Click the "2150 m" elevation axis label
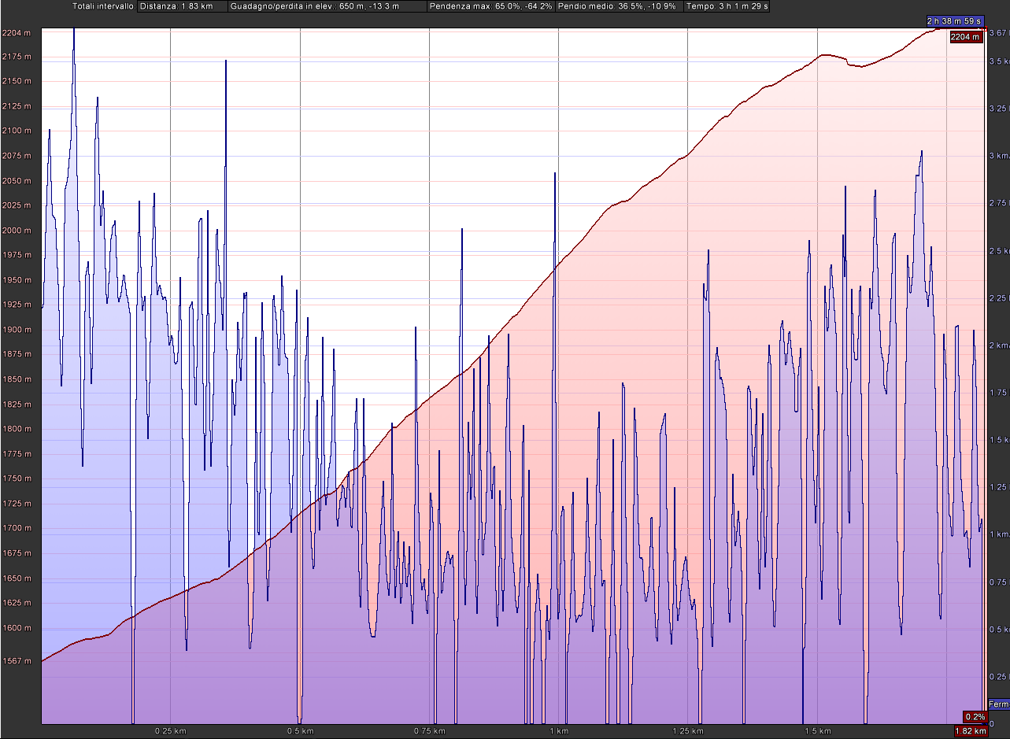This screenshot has width=1010, height=739. pyautogui.click(x=17, y=81)
